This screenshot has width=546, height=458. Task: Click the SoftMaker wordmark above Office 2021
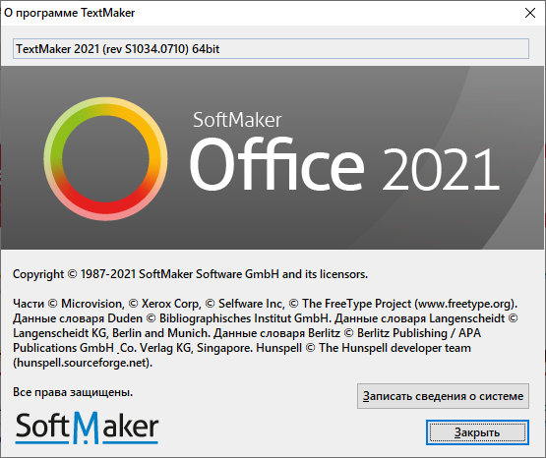[x=237, y=120]
